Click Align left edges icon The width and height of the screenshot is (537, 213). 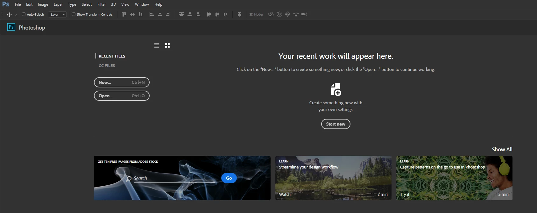pos(152,14)
